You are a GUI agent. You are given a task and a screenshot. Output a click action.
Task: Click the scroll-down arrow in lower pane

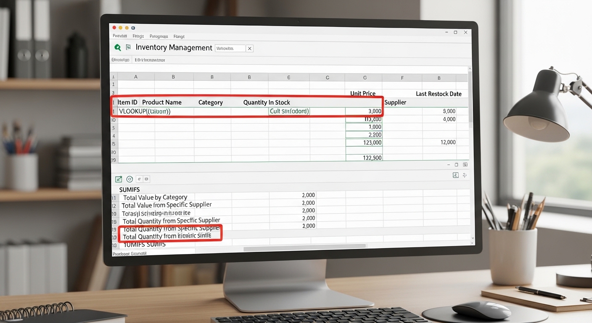473,238
